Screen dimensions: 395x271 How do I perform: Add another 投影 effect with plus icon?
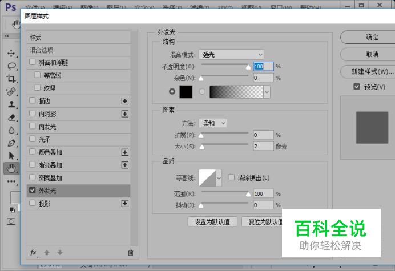(x=125, y=204)
